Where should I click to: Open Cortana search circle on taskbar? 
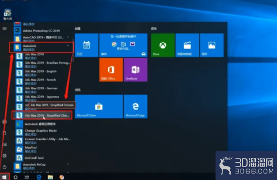[16, 177]
